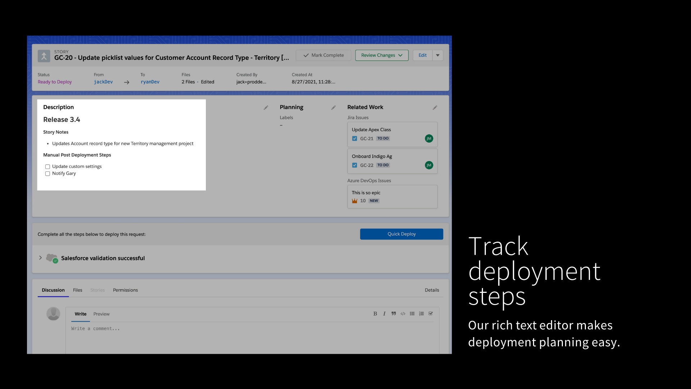Expand the Salesforce validation successful section

[x=40, y=258]
